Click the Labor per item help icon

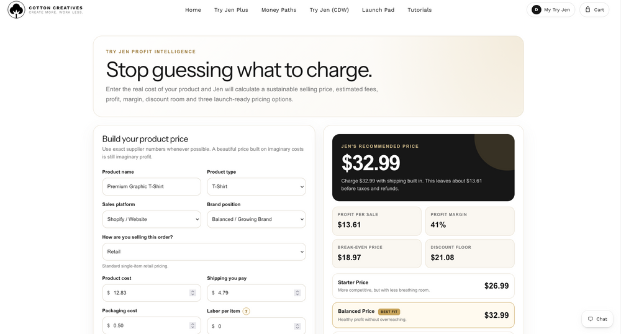point(246,312)
